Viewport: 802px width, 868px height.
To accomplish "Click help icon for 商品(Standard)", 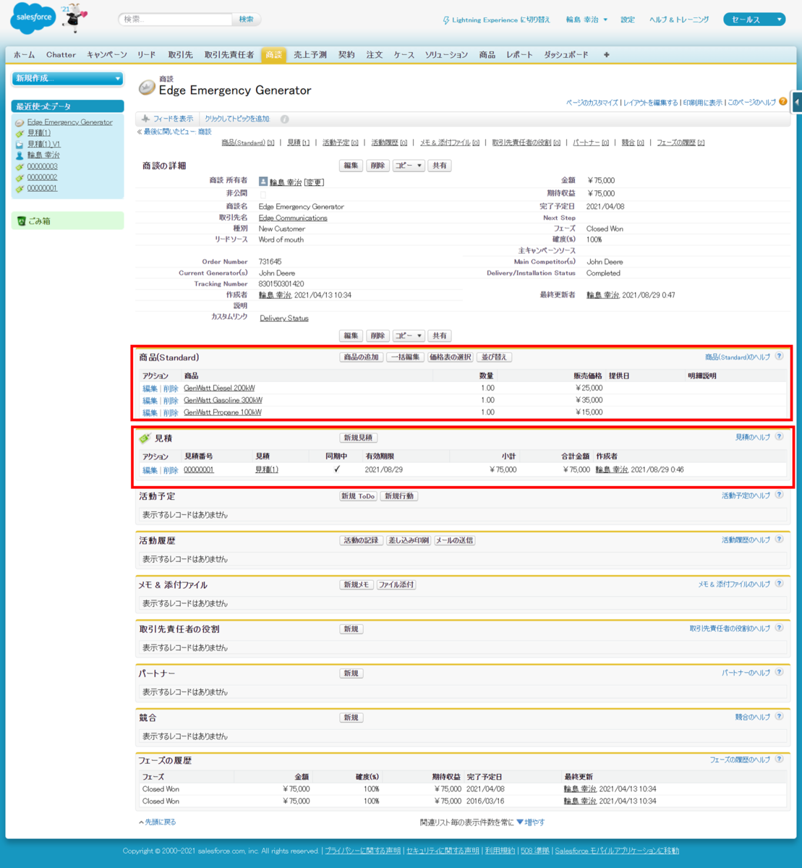I will [779, 357].
